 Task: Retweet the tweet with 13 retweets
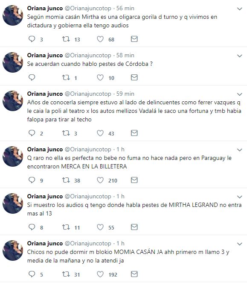[x=66, y=39]
